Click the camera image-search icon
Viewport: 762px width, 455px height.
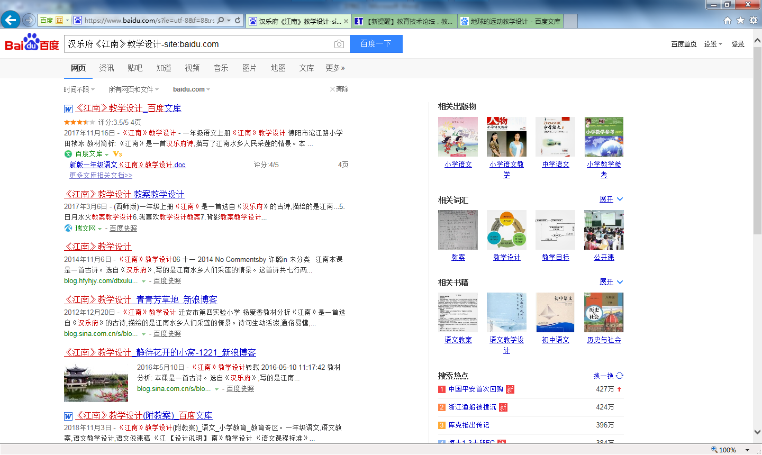click(x=339, y=44)
